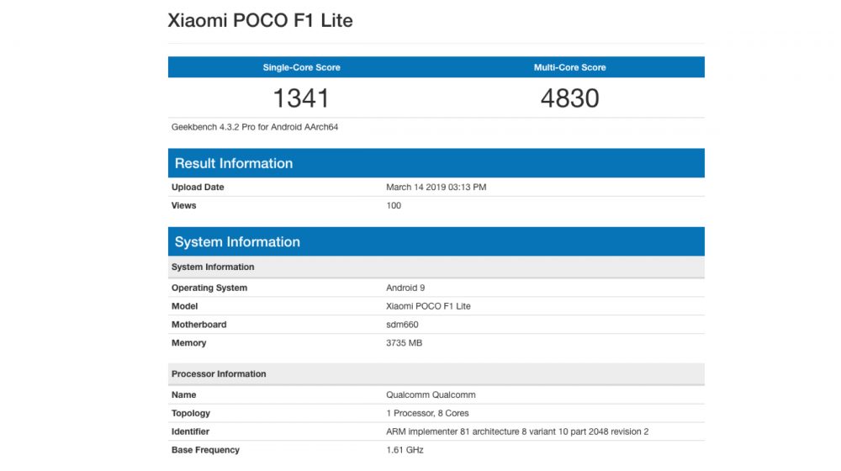The height and width of the screenshot is (471, 841).
Task: Click the March 14 2019 upload date value
Action: click(436, 187)
